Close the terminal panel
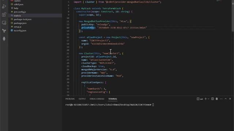The height and width of the screenshot is (131, 234). [x=230, y=99]
